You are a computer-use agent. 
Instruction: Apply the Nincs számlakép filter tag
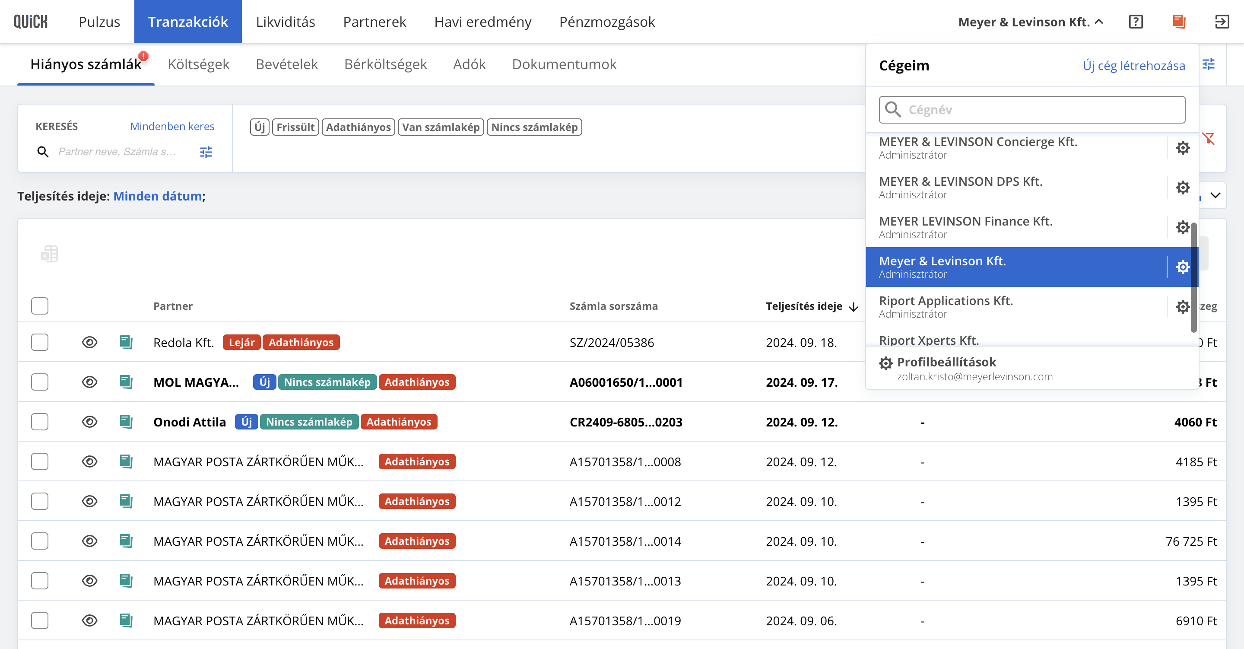(534, 127)
